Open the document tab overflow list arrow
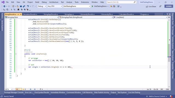The width and height of the screenshot is (175, 98). click(x=167, y=14)
